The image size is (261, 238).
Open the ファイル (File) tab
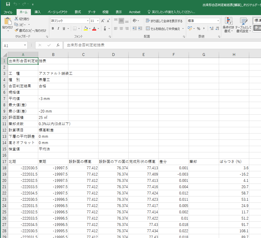click(x=8, y=12)
